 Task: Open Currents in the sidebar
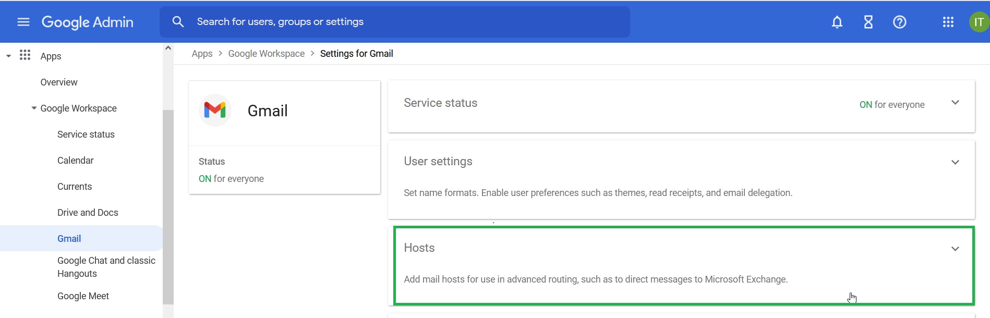coord(75,187)
